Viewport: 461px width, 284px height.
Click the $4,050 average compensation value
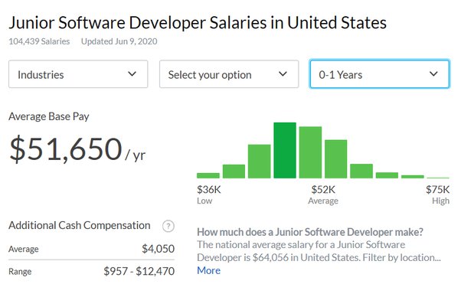(159, 249)
